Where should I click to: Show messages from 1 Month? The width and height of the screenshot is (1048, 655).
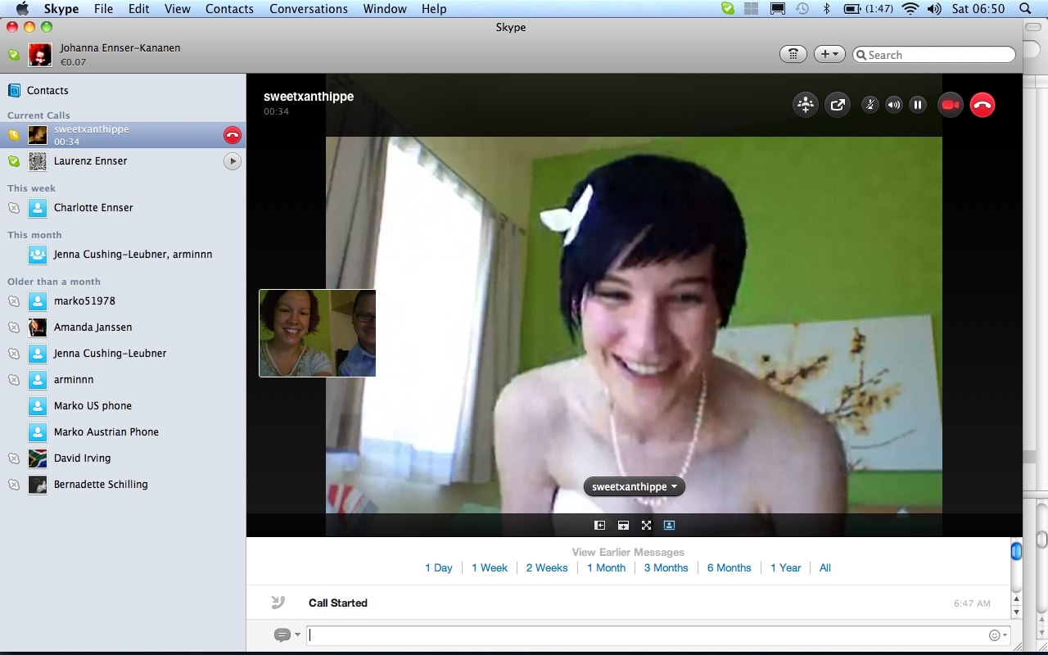pyautogui.click(x=606, y=568)
